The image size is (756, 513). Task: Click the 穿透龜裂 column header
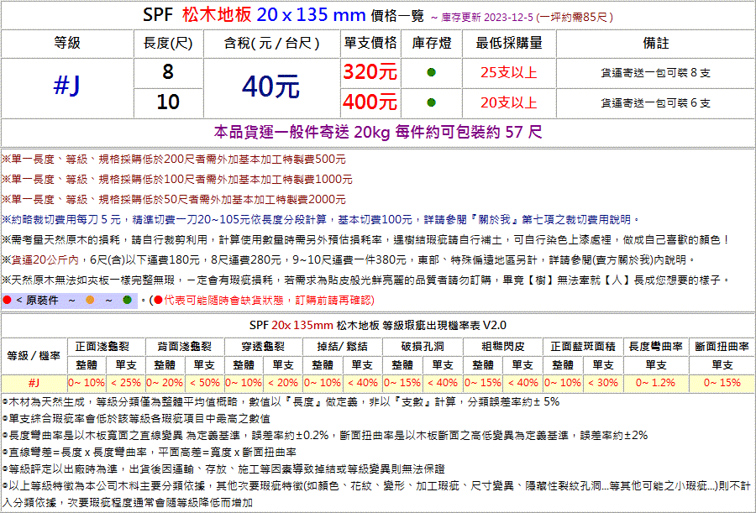(x=263, y=346)
